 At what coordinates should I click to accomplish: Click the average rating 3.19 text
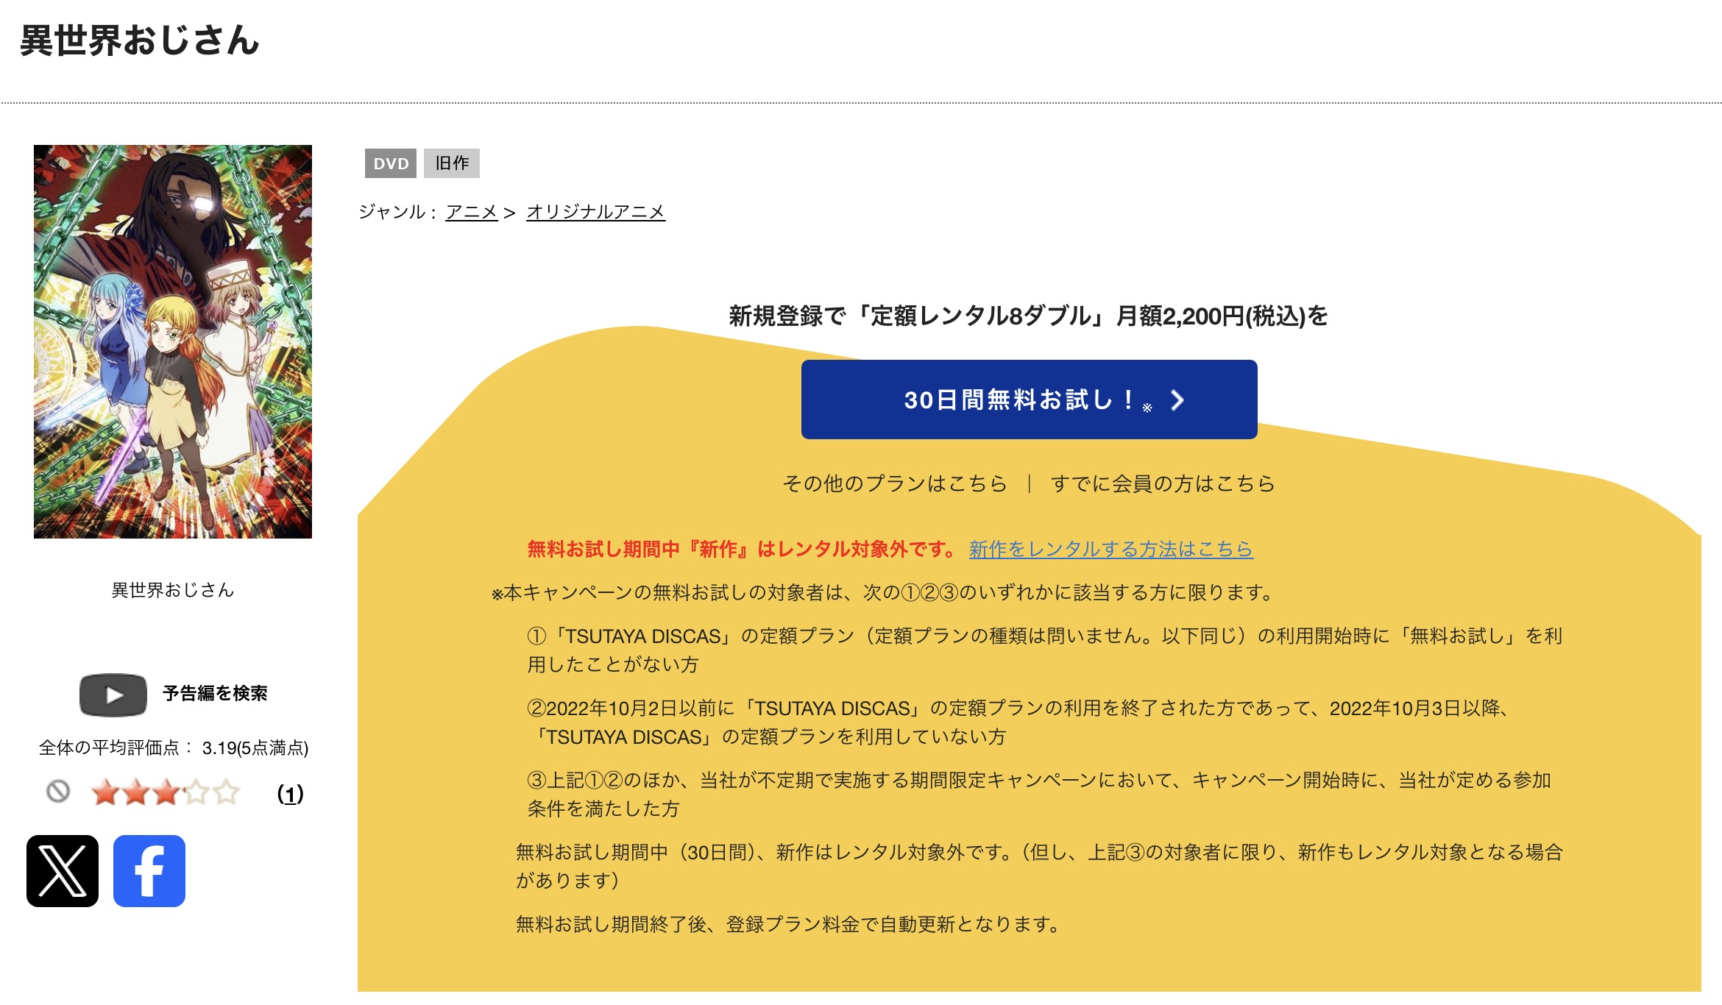pos(174,748)
